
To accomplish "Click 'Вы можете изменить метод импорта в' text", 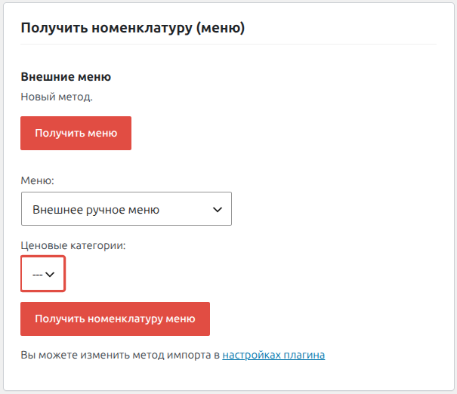I will 120,355.
